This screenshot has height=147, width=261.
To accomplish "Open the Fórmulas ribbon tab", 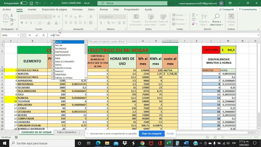I will [77, 9].
